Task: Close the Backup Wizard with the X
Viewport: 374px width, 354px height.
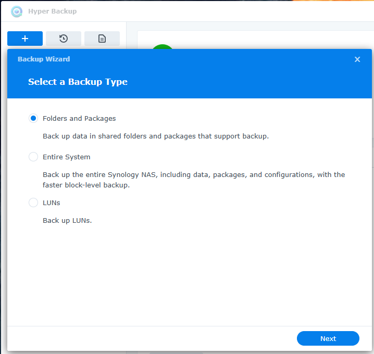Action: pyautogui.click(x=357, y=59)
